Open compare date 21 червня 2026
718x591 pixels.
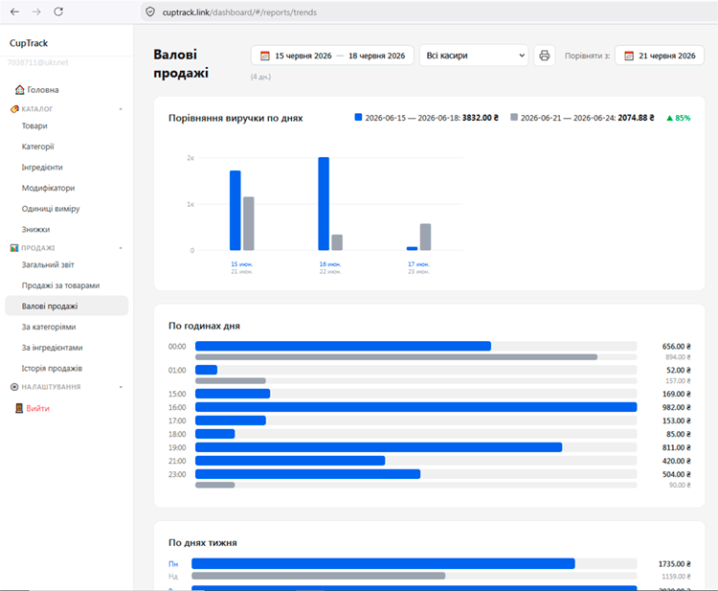point(667,56)
